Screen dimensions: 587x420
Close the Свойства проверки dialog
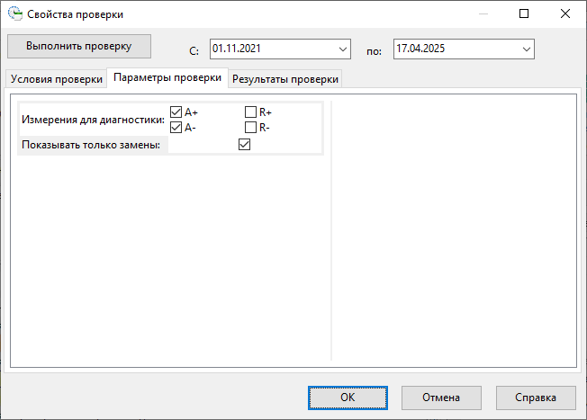[564, 14]
